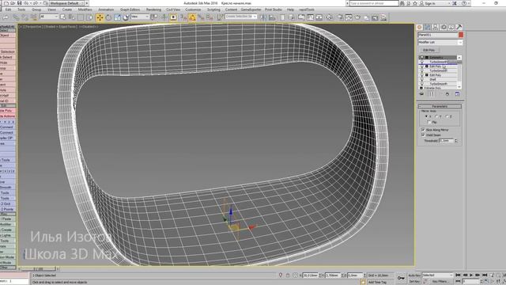Click Add Time Tag
Screen dimensions: 506x285
377,282
